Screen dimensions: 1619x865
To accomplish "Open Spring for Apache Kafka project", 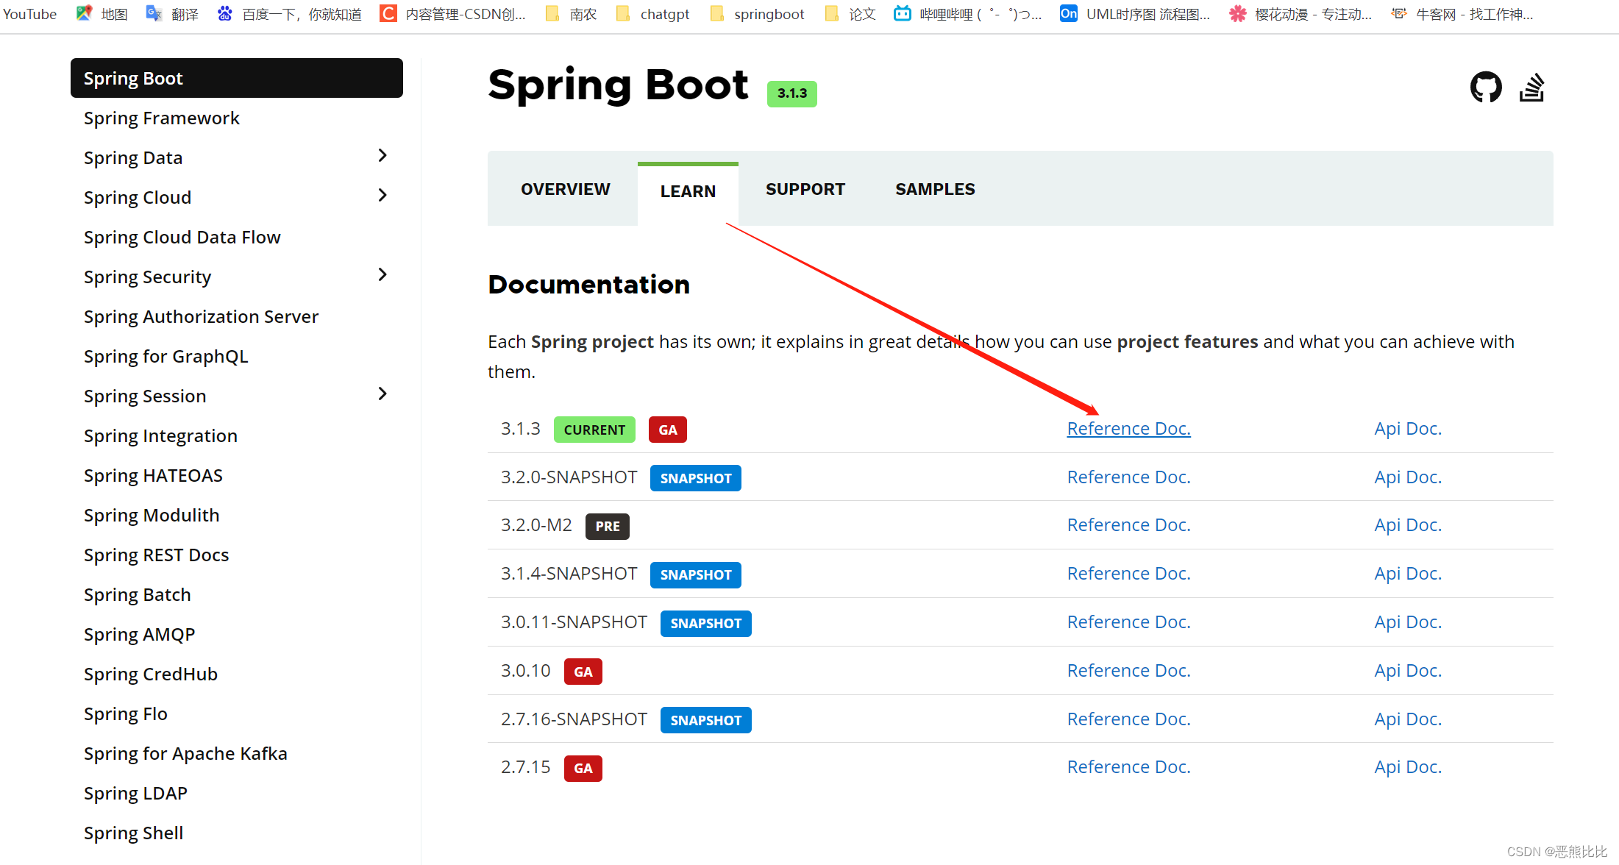I will pyautogui.click(x=185, y=754).
